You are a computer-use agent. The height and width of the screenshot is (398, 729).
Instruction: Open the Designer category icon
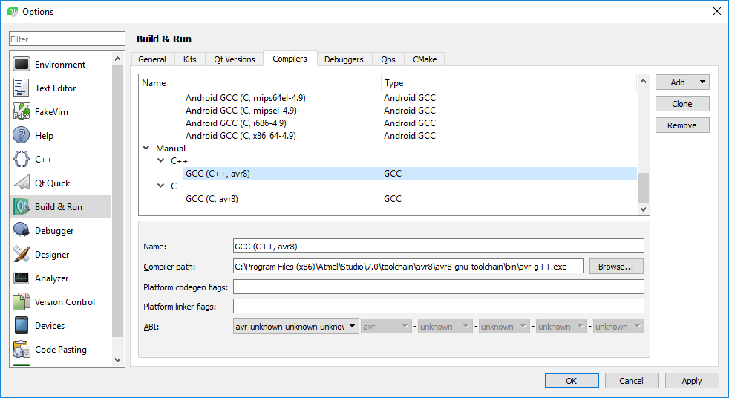[x=22, y=255]
